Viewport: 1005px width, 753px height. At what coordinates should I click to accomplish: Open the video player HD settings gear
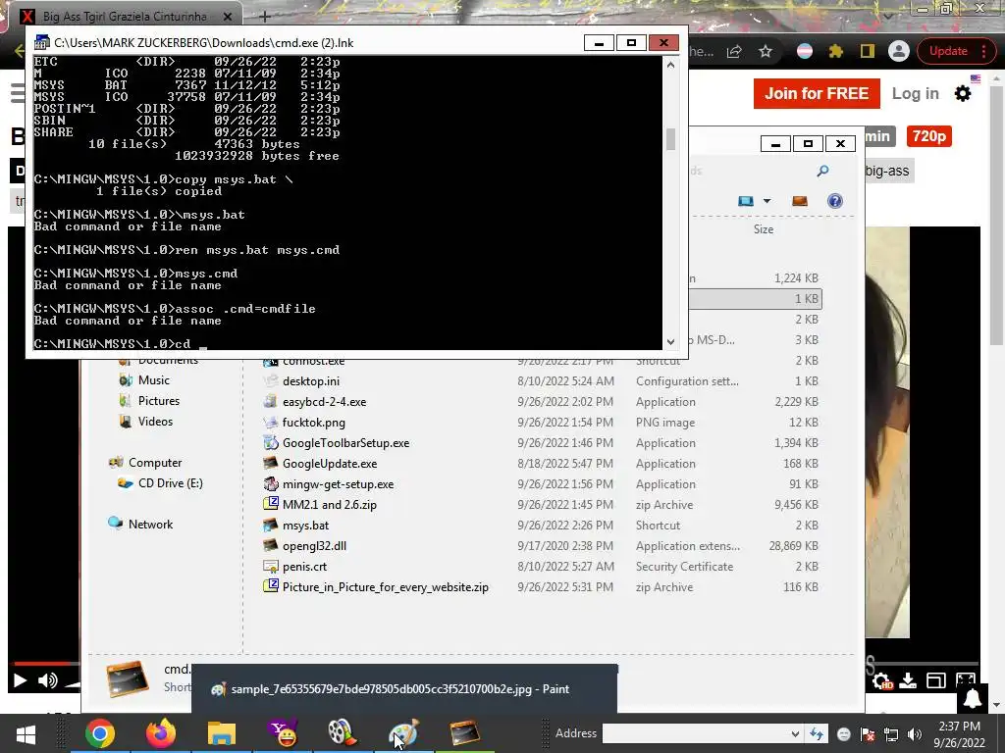882,681
